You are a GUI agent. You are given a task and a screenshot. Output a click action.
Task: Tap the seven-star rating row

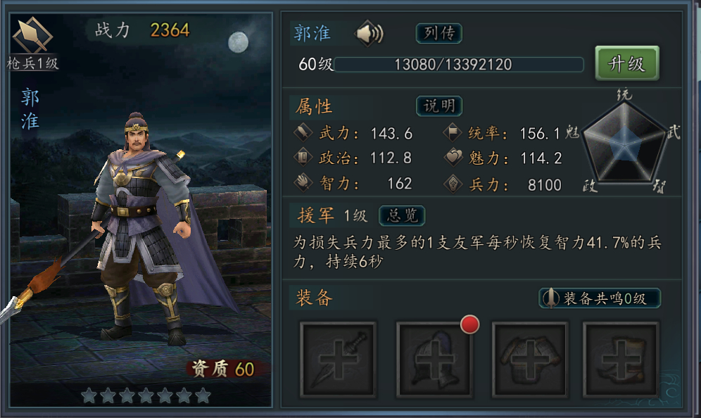[146, 395]
